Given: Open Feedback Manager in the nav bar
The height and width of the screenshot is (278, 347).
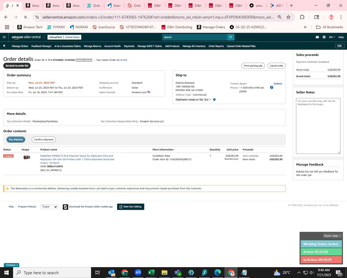Looking at the screenshot, I should pyautogui.click(x=41, y=46).
